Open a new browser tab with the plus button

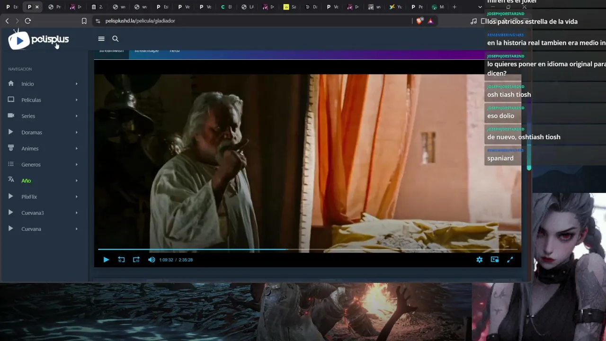coord(454,7)
